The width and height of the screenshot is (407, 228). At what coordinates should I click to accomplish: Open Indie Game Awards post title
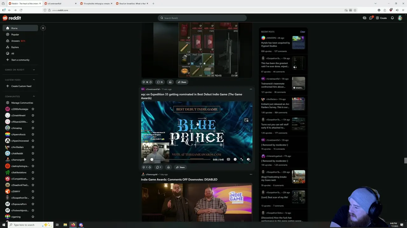179,180
